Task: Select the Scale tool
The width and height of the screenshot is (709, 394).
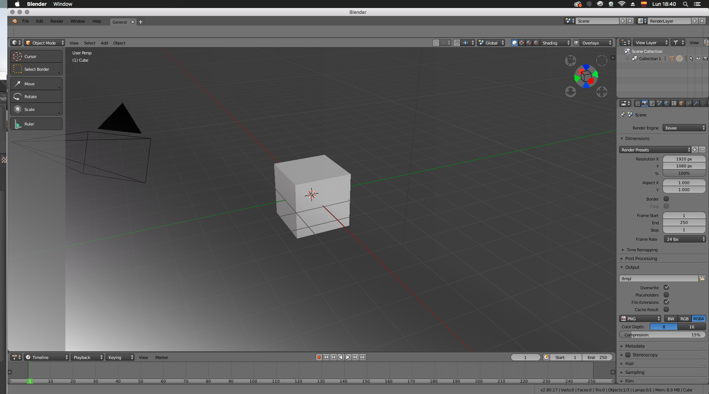Action: [36, 109]
